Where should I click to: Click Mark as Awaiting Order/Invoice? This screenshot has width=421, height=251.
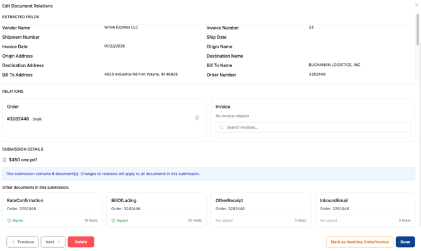point(359,242)
